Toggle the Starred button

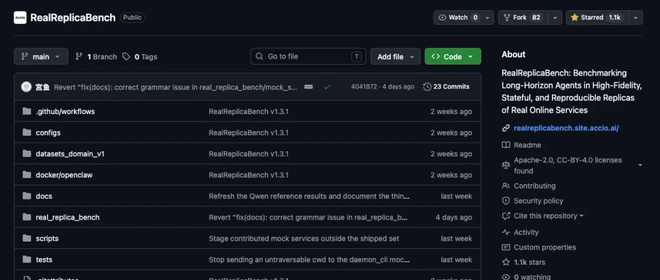pos(597,18)
